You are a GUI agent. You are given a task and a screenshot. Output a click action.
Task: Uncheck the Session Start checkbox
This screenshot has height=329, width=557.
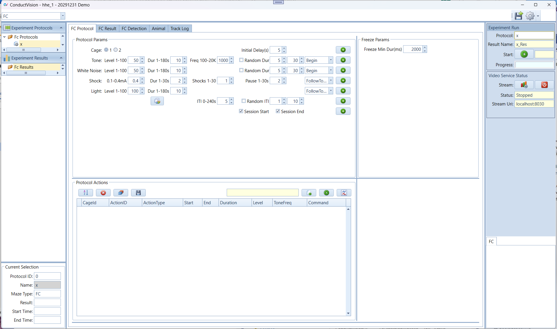(x=241, y=111)
